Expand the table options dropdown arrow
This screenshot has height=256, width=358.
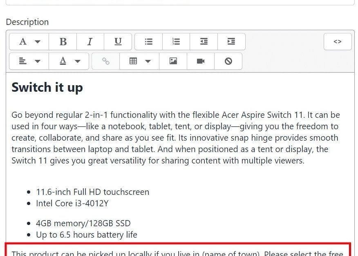[x=148, y=61]
